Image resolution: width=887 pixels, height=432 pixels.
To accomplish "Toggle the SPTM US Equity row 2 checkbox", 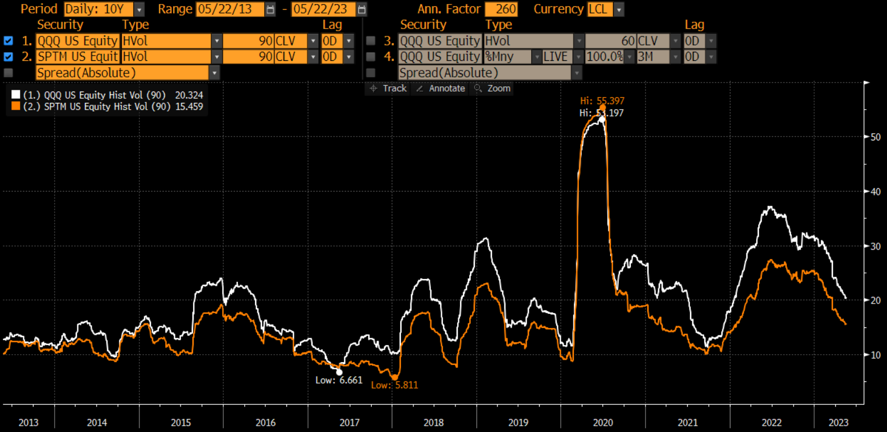I will [7, 56].
